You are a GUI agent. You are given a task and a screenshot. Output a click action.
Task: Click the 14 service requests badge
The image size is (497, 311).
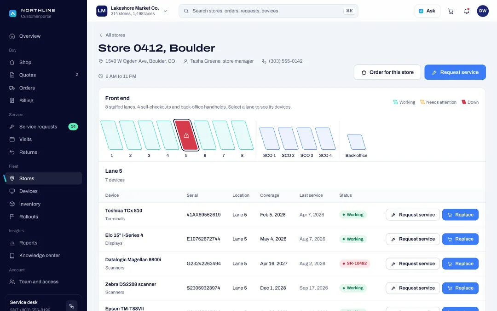pyautogui.click(x=73, y=127)
